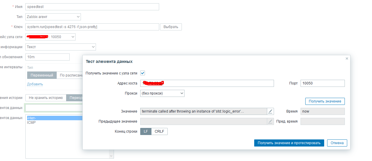Select ICMP in the list box

[32, 123]
